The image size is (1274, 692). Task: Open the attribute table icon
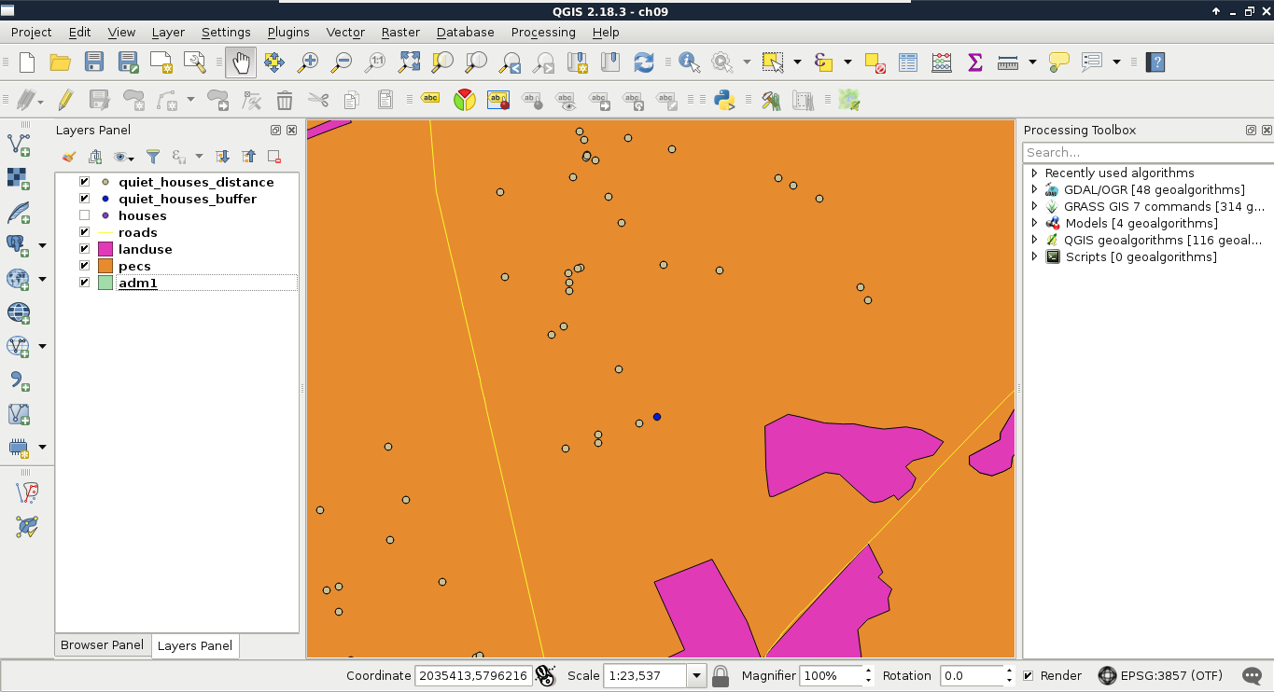click(x=908, y=62)
